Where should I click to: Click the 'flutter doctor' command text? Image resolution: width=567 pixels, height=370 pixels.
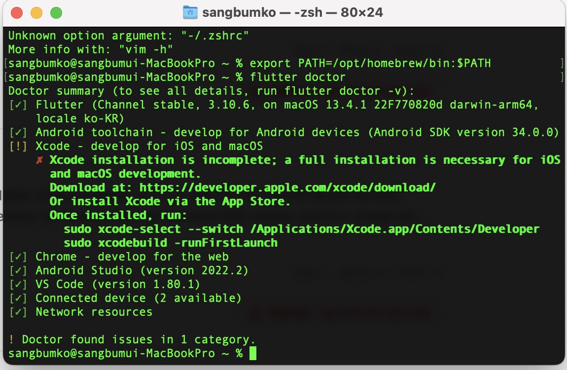pos(298,77)
